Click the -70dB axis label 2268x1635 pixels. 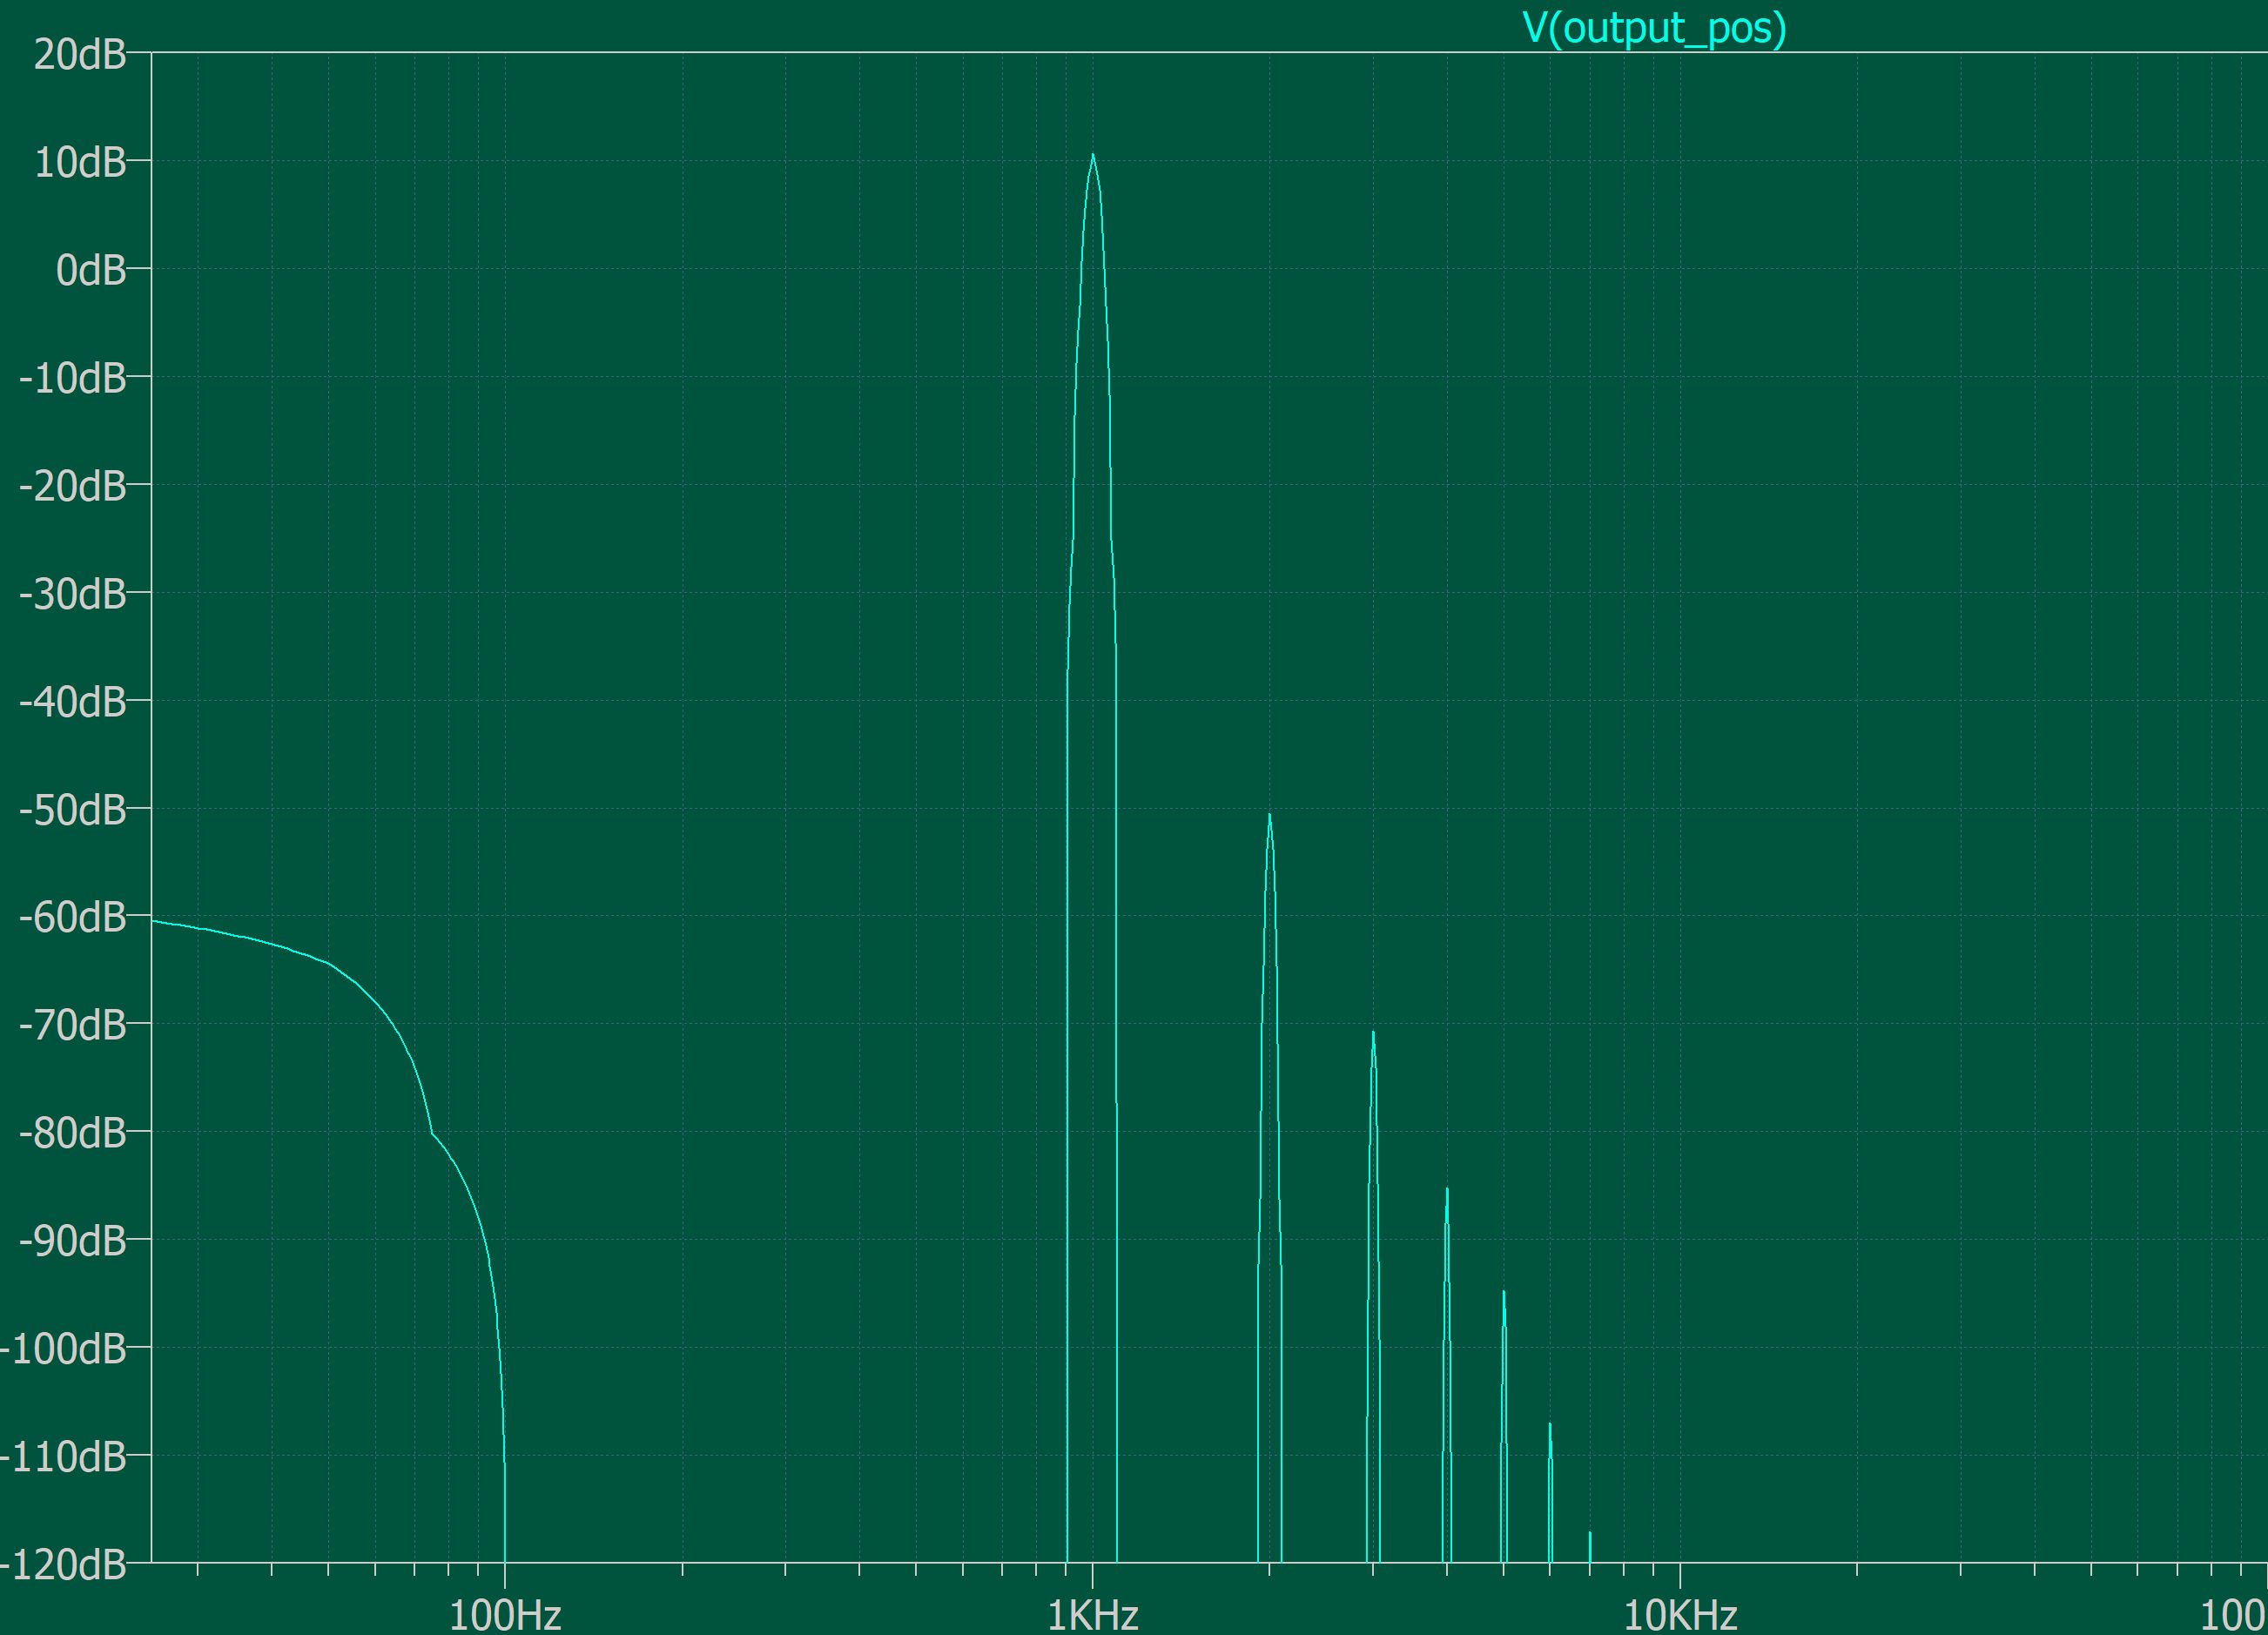tap(73, 1025)
